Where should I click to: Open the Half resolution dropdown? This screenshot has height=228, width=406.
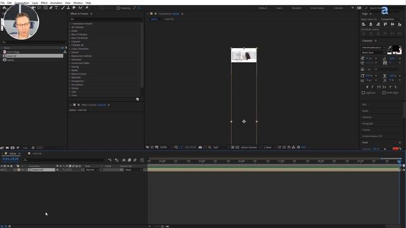pos(221,148)
